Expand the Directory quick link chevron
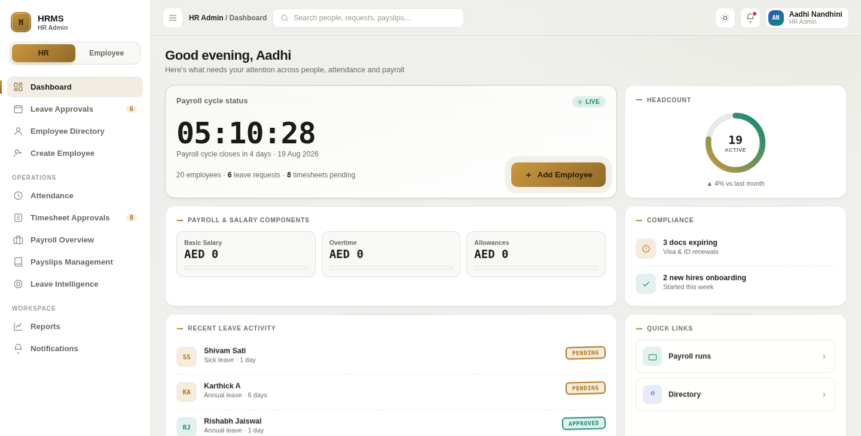This screenshot has height=436, width=861. [x=824, y=395]
